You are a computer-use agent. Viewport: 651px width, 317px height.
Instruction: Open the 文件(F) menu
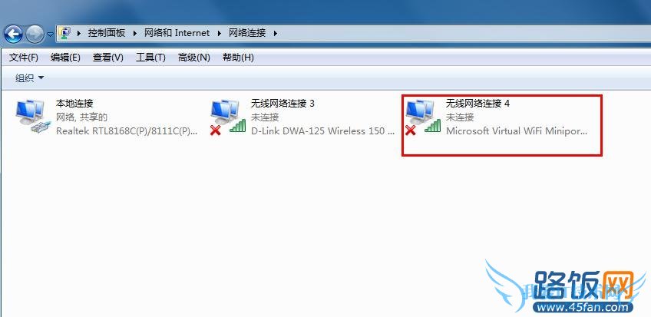[24, 58]
